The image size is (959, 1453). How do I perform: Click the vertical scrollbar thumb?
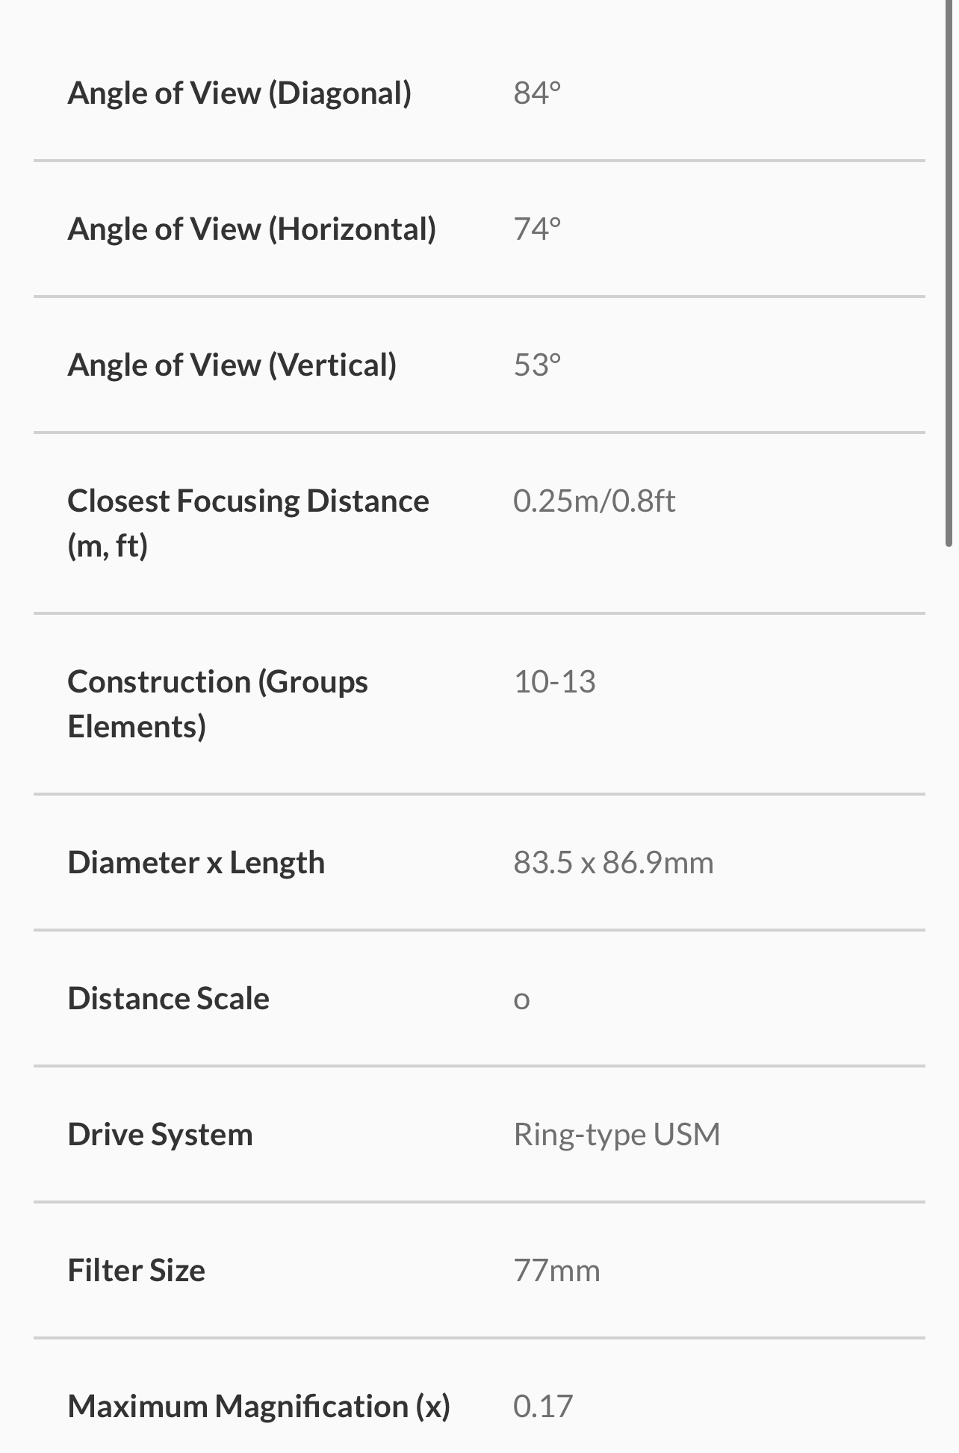949,273
